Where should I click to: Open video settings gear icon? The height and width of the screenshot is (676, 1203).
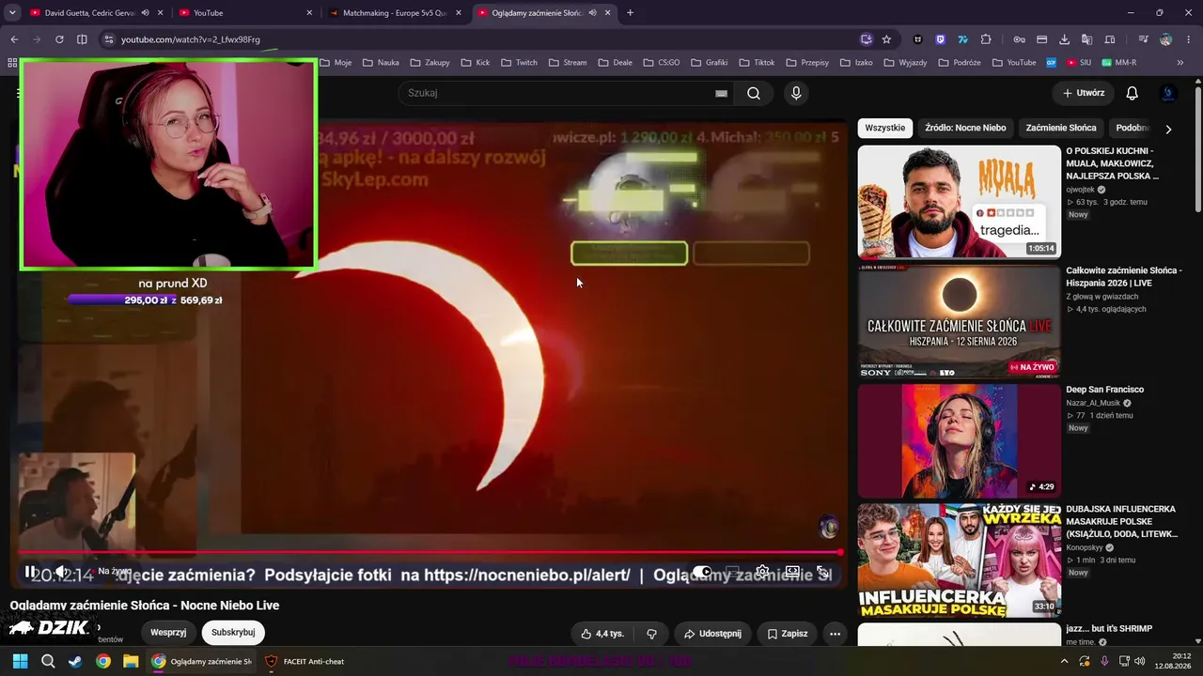(x=762, y=572)
